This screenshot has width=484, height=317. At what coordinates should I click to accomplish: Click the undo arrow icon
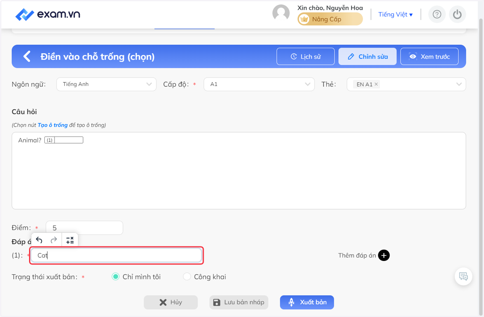(x=39, y=240)
